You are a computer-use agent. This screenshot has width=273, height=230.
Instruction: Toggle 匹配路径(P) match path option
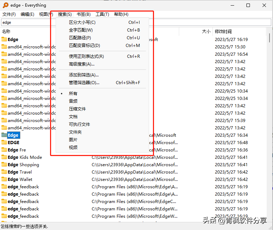pyautogui.click(x=102, y=38)
